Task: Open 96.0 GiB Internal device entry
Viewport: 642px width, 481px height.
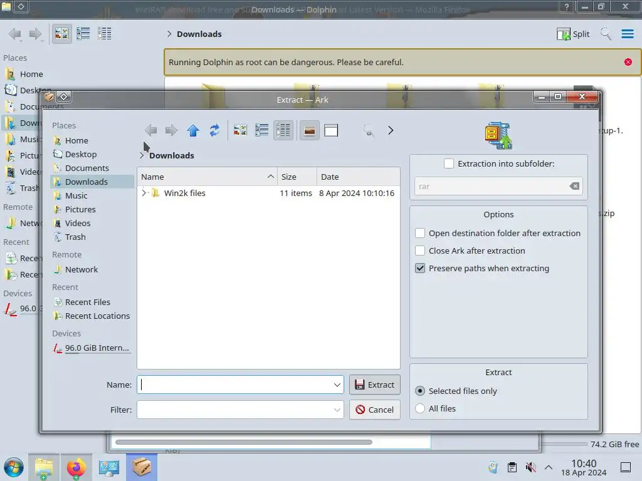Action: [x=93, y=348]
